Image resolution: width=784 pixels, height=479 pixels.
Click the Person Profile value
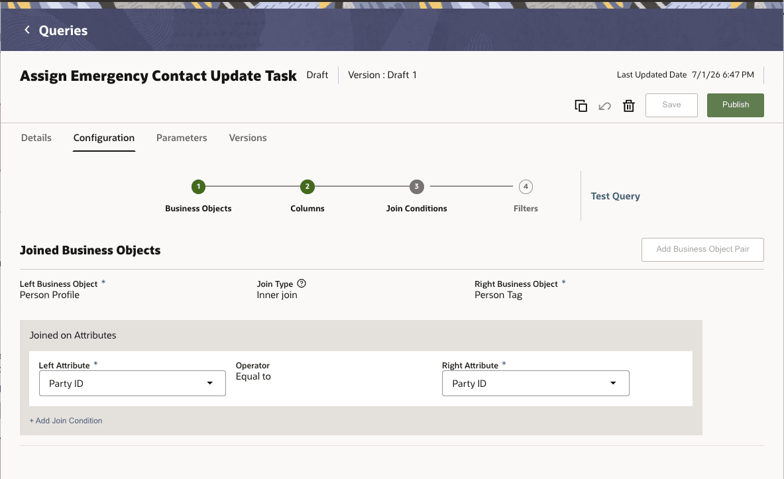click(x=50, y=295)
